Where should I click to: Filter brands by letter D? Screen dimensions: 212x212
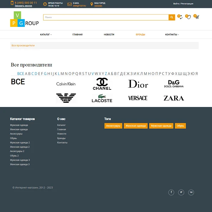36,74
